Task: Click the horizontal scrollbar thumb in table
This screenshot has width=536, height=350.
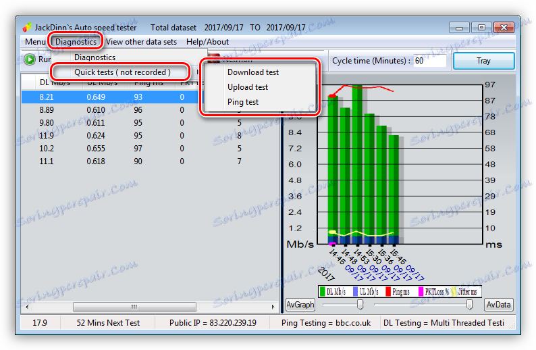Action: pos(134,307)
